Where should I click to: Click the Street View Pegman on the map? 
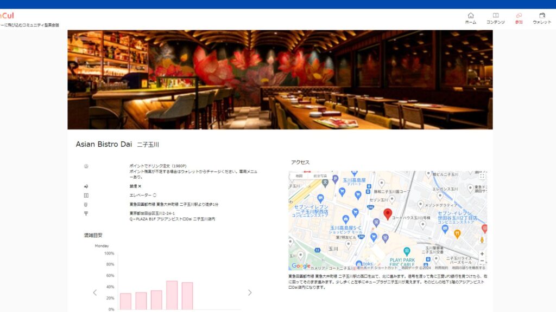482,240
